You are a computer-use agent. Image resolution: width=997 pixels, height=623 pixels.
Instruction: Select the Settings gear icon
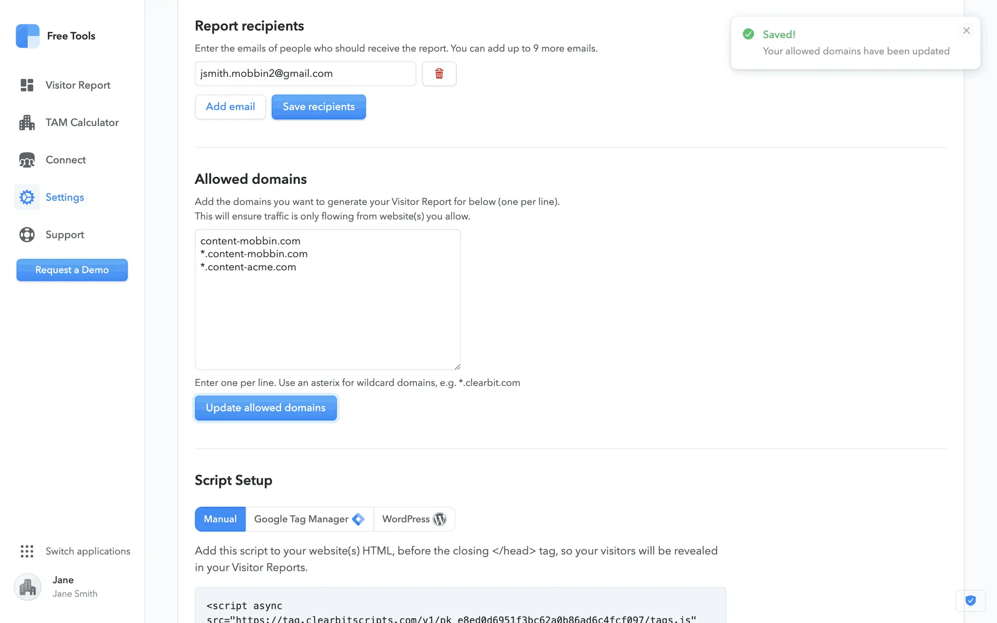27,197
